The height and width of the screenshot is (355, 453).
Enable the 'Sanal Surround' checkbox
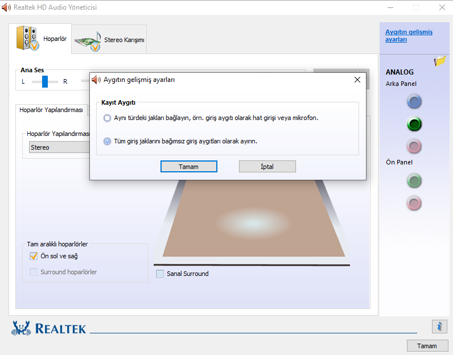tap(160, 274)
